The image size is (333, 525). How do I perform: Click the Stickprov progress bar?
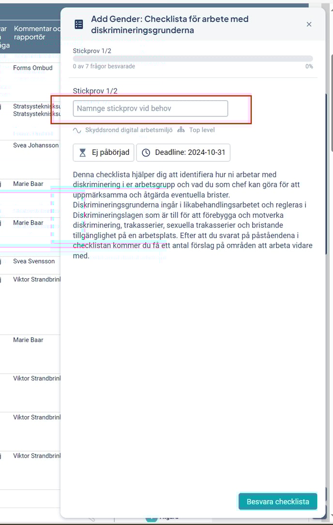(193, 59)
